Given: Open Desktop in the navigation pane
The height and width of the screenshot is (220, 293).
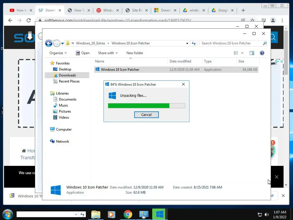Looking at the screenshot, I should click(65, 69).
